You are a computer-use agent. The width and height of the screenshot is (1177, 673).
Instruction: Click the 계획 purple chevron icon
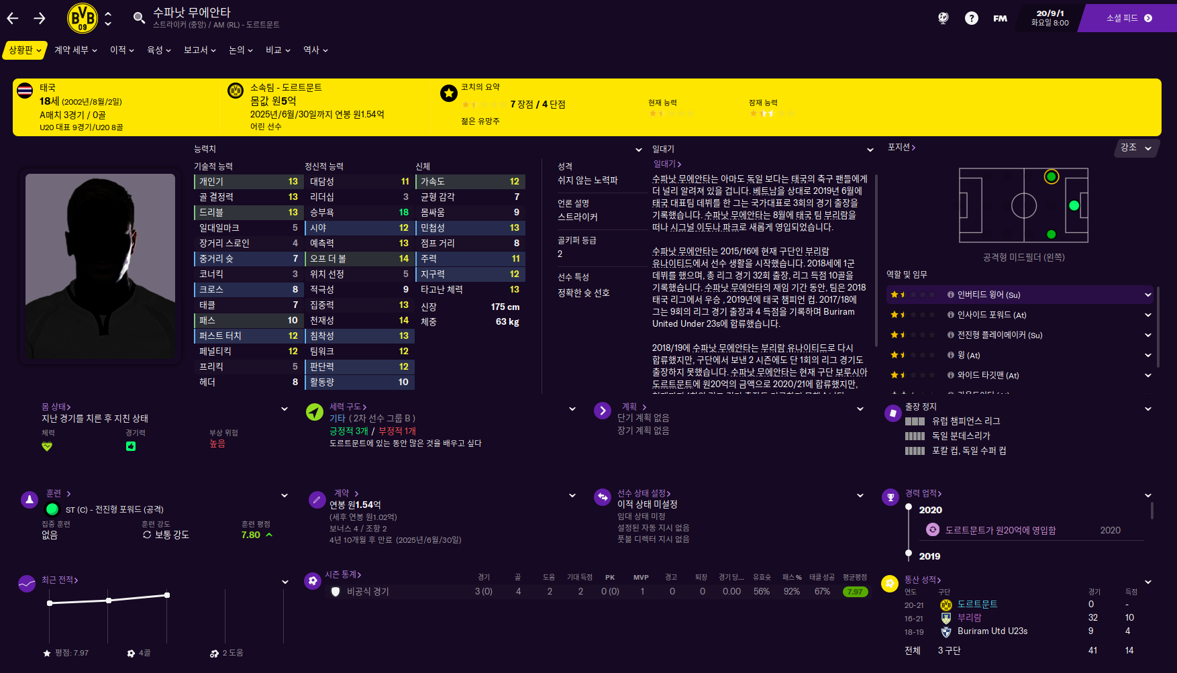(603, 411)
